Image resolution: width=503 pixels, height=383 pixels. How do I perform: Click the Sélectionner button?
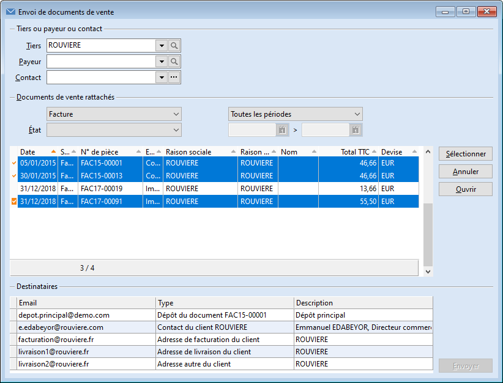pyautogui.click(x=466, y=154)
